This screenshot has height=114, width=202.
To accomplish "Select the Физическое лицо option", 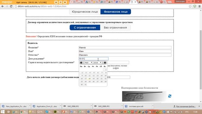I will coord(116,12).
